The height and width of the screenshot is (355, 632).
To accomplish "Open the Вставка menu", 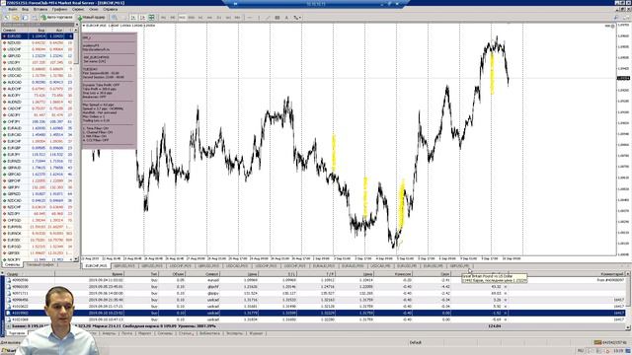I will tap(40, 9).
